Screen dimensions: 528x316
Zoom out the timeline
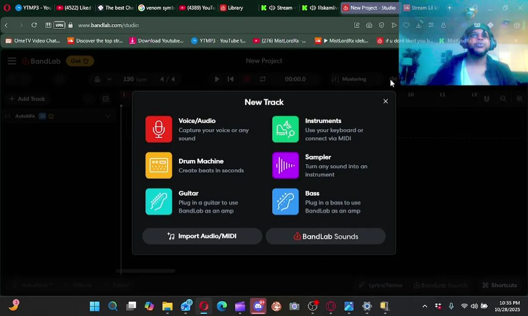click(503, 99)
